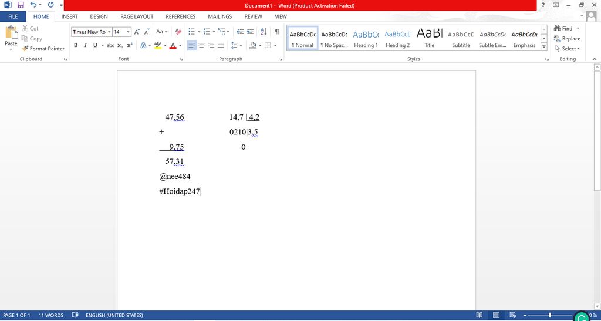Switch to the REVIEW tab
The image size is (601, 321).
tap(254, 16)
